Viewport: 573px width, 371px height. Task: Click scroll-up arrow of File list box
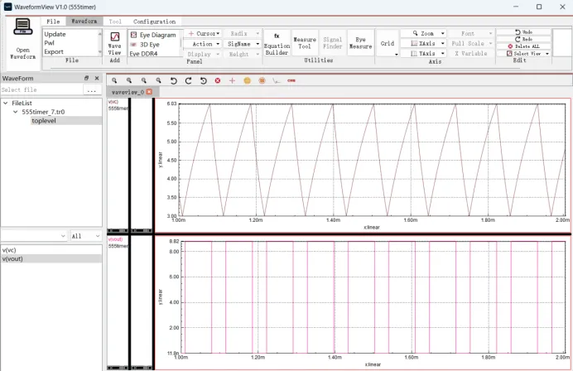coord(99,34)
